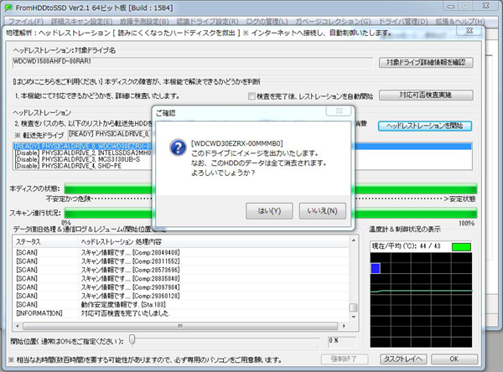Click the 強制終了 button
Viewport: 503px width, 372px height.
pyautogui.click(x=345, y=359)
